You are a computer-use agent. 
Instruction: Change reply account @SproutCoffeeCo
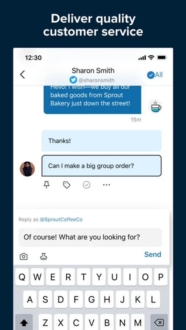pos(61,220)
